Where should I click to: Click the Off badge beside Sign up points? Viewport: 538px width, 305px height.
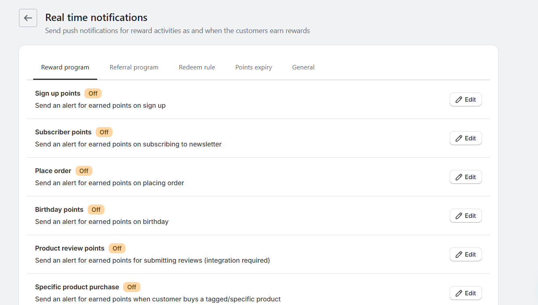[93, 93]
